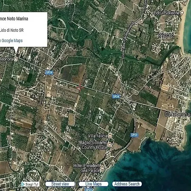
Task: Select the Eleonora lodging marker icon
Action: pyautogui.click(x=16, y=59)
